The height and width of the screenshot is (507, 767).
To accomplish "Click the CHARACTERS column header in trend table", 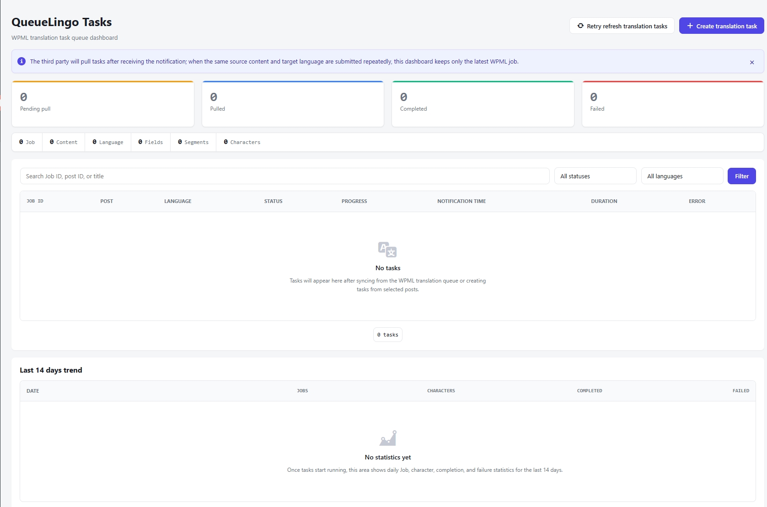I will click(441, 391).
